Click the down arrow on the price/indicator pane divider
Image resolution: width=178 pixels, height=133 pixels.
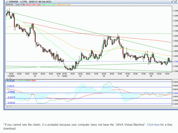[x=10, y=79]
